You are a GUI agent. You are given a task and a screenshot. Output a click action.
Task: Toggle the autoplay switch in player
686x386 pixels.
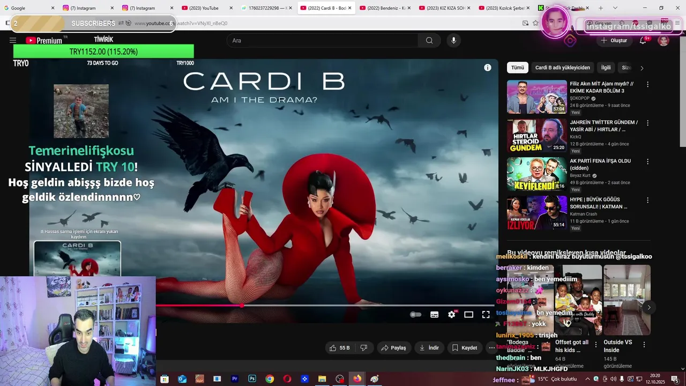coord(416,315)
